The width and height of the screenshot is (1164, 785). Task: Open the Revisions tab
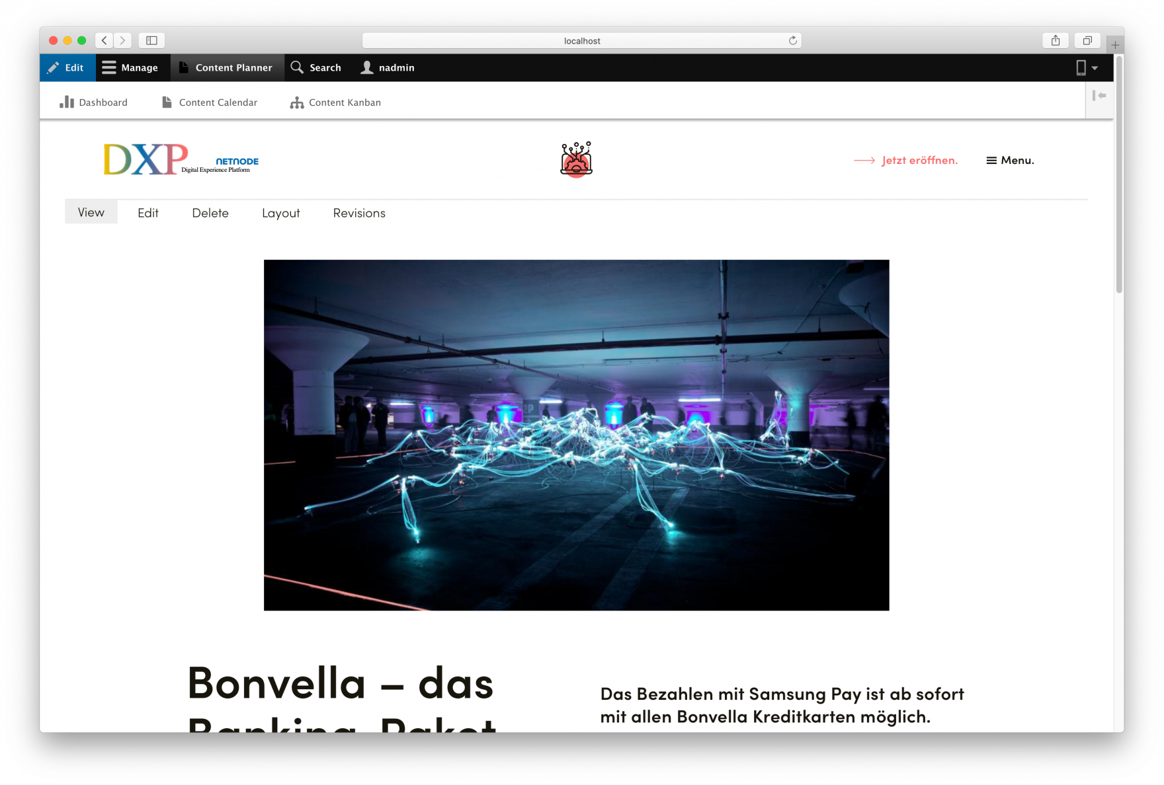coord(359,213)
